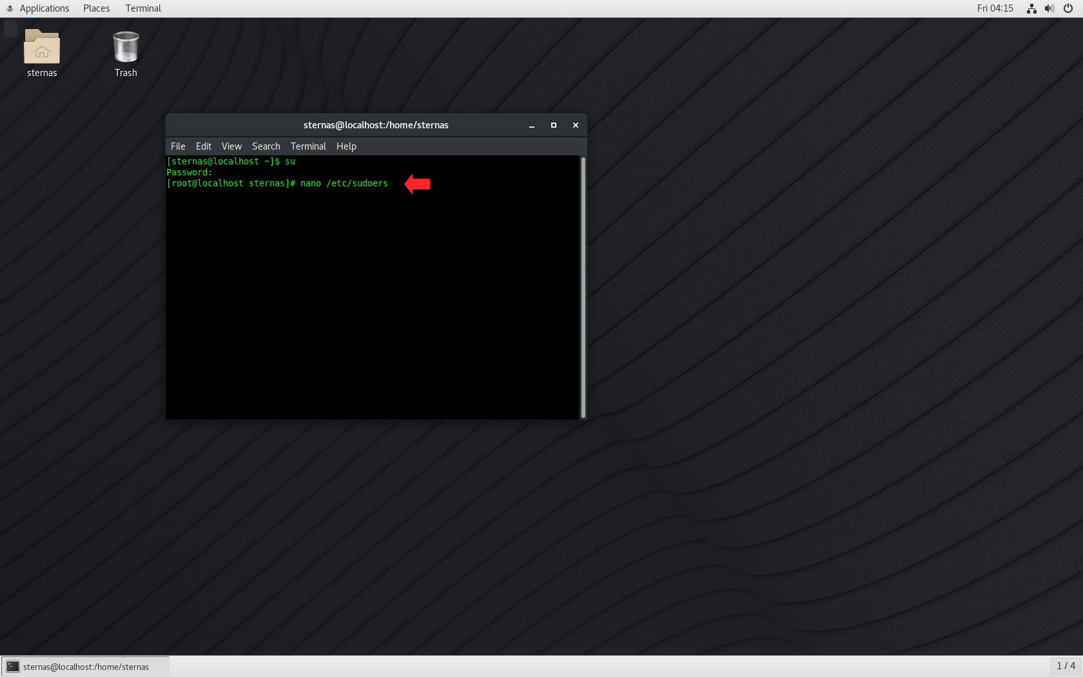Open the Places menu
This screenshot has width=1083, height=677.
(96, 8)
